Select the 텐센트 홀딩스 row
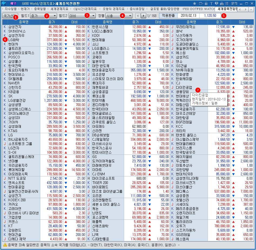The width and height of the screenshot is (256, 250). [212, 135]
